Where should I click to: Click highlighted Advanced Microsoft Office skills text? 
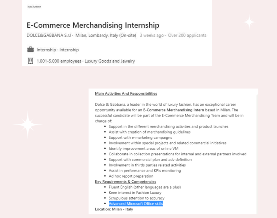coord(136,204)
